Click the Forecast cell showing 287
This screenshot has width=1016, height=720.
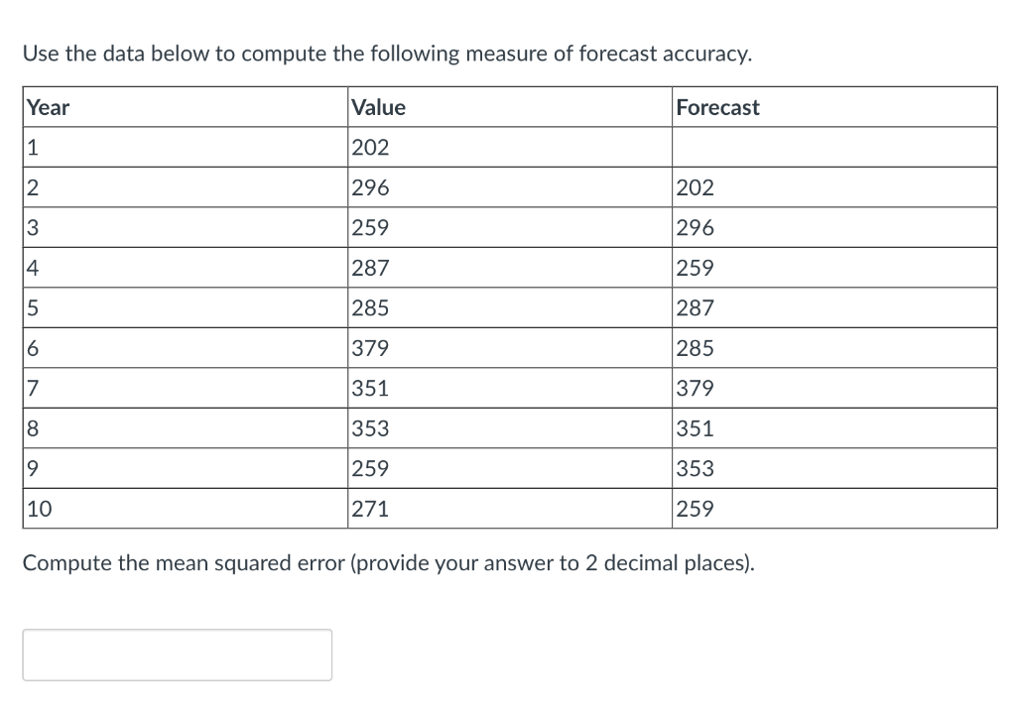[x=695, y=307]
